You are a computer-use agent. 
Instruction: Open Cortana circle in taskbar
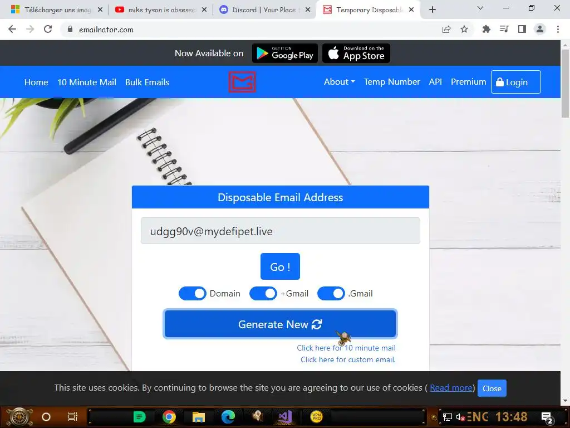tap(46, 417)
